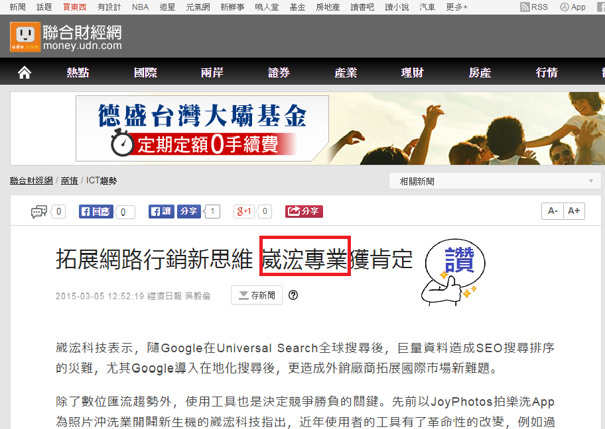Share article via Facebook 分享 button
The image size is (605, 429).
click(189, 211)
